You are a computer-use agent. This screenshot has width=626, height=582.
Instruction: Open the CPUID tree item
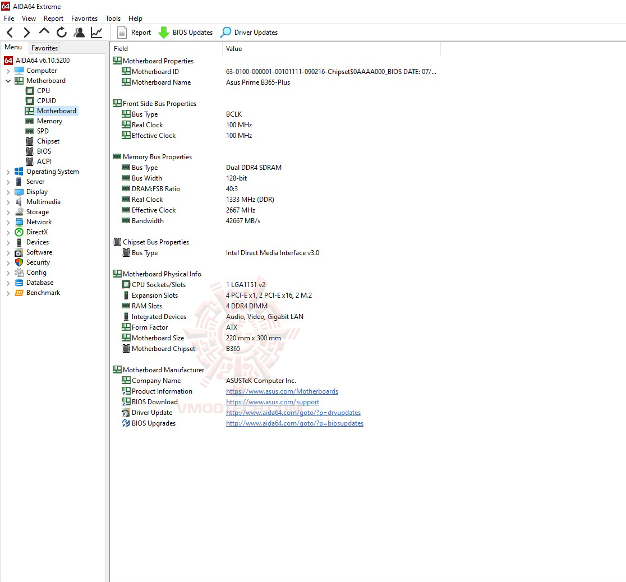tap(47, 100)
